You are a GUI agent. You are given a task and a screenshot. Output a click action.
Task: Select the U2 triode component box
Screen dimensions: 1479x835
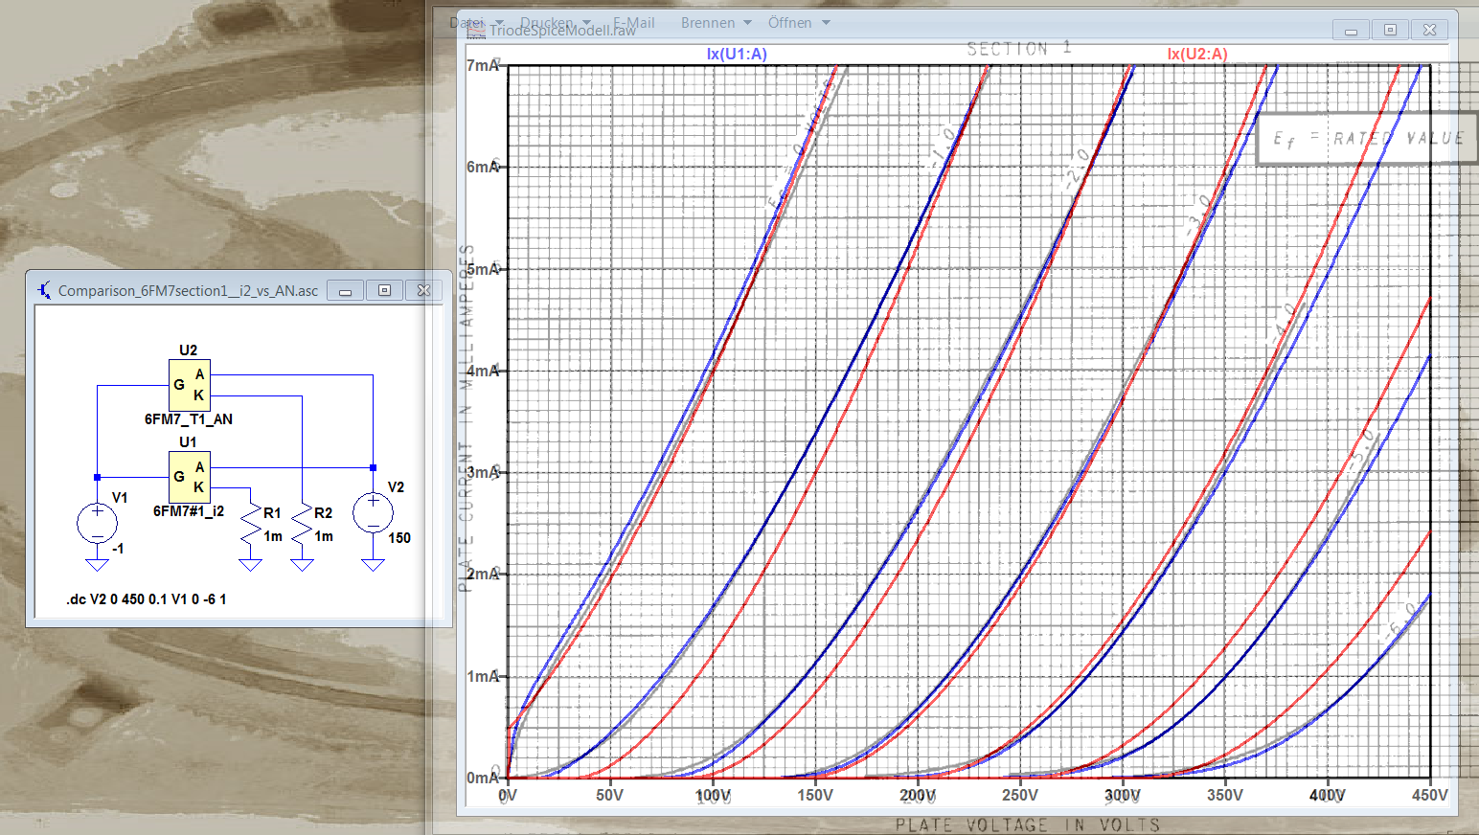190,385
